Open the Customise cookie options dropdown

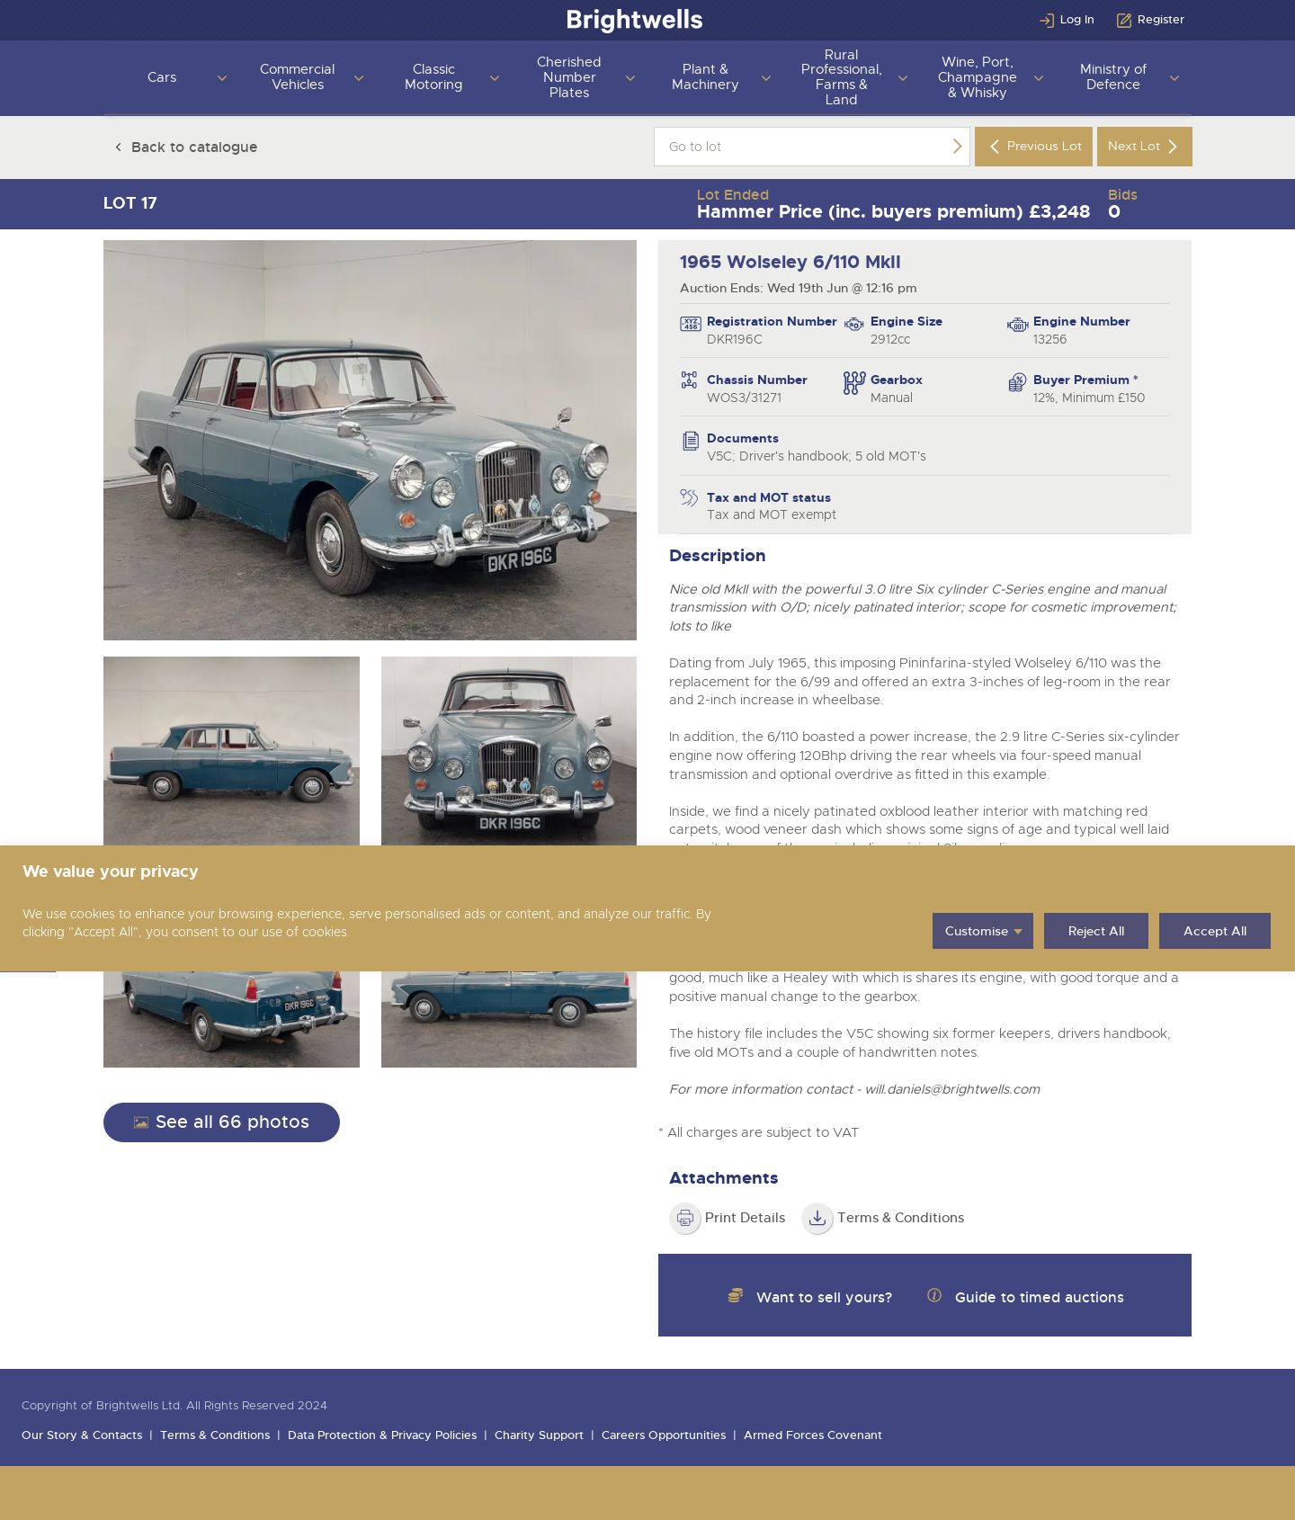click(983, 931)
